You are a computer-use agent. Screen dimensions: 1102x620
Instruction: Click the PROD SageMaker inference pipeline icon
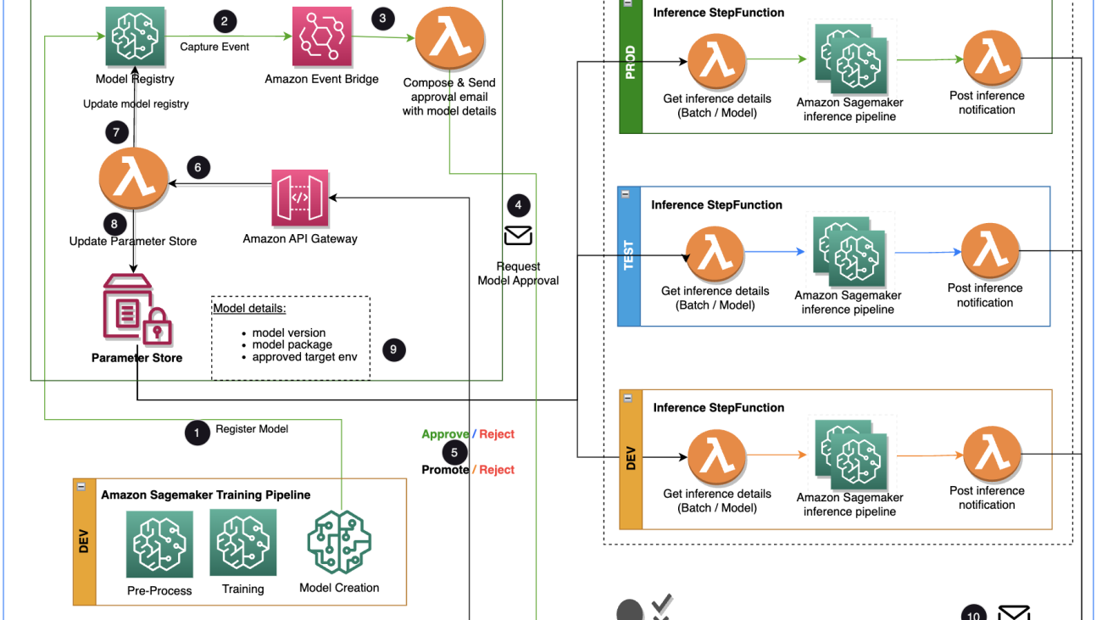[850, 59]
